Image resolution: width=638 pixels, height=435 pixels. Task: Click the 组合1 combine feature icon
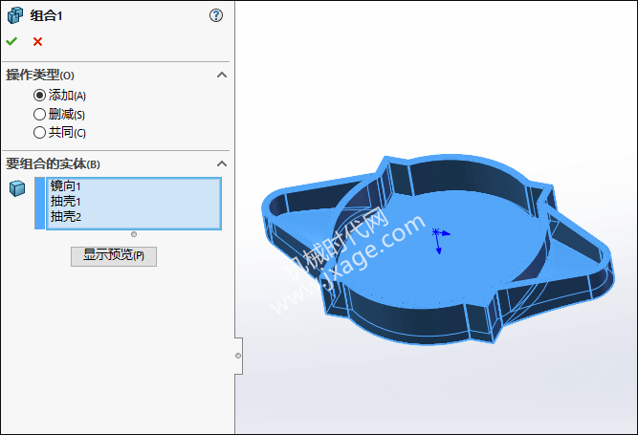tap(15, 15)
